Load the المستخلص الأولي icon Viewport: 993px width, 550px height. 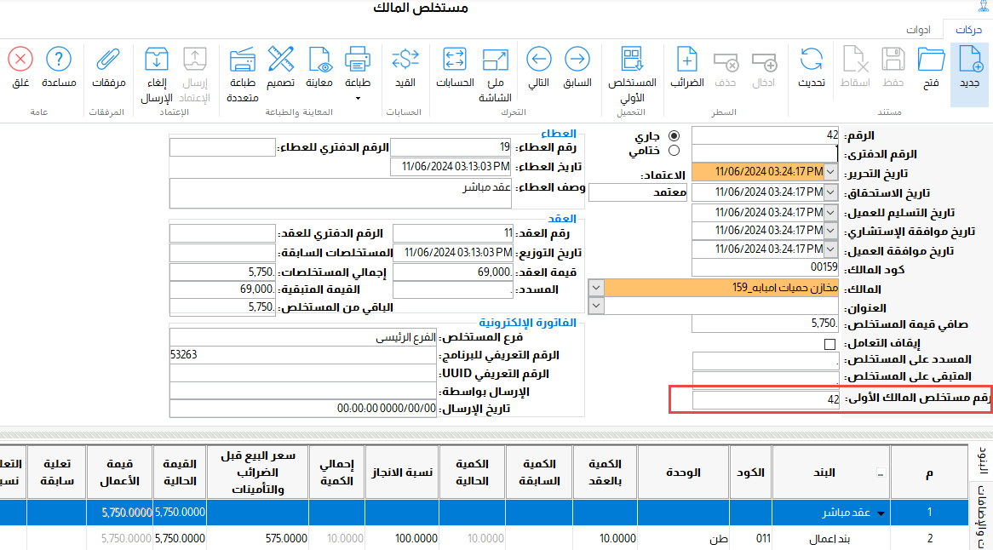click(x=632, y=60)
